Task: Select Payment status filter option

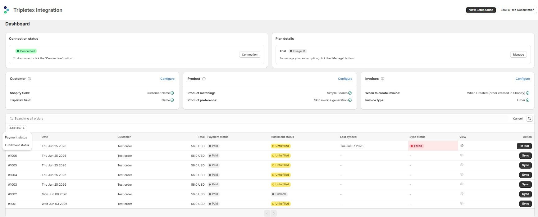Action: coord(16,138)
